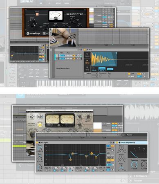159x184 pixels.
Task: Disable EQ Eight band 2 toggle
Action: (55, 170)
